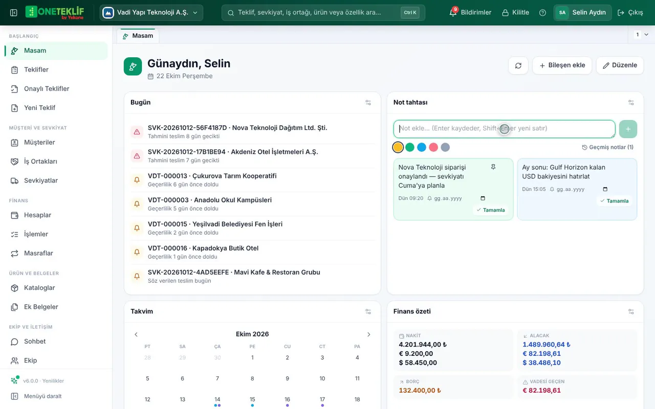Viewport: 655px width, 409px height.
Task: Click Kilitle to lock the session
Action: [515, 13]
